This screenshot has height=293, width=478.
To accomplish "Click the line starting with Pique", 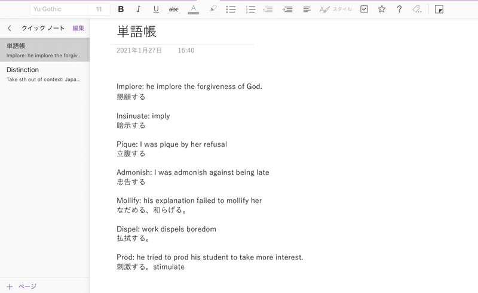I will coord(171,144).
